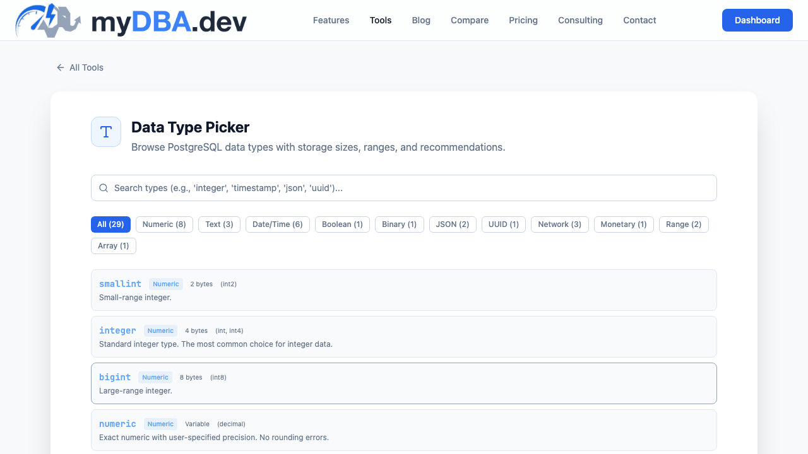Click the 'Browse PostgreSQL data types' subtitle
This screenshot has height=454, width=808.
tap(318, 147)
